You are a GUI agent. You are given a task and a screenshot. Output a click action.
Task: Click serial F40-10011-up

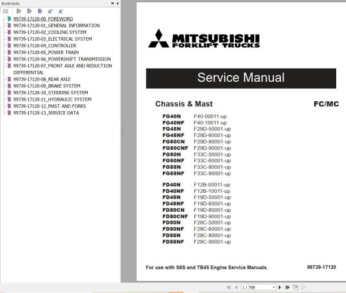(x=210, y=123)
